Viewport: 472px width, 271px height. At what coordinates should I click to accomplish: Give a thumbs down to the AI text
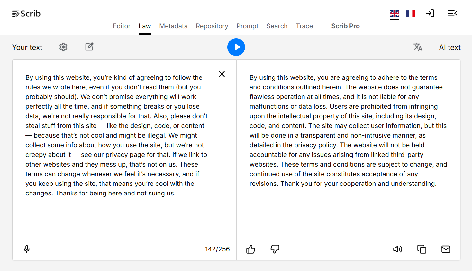click(275, 249)
